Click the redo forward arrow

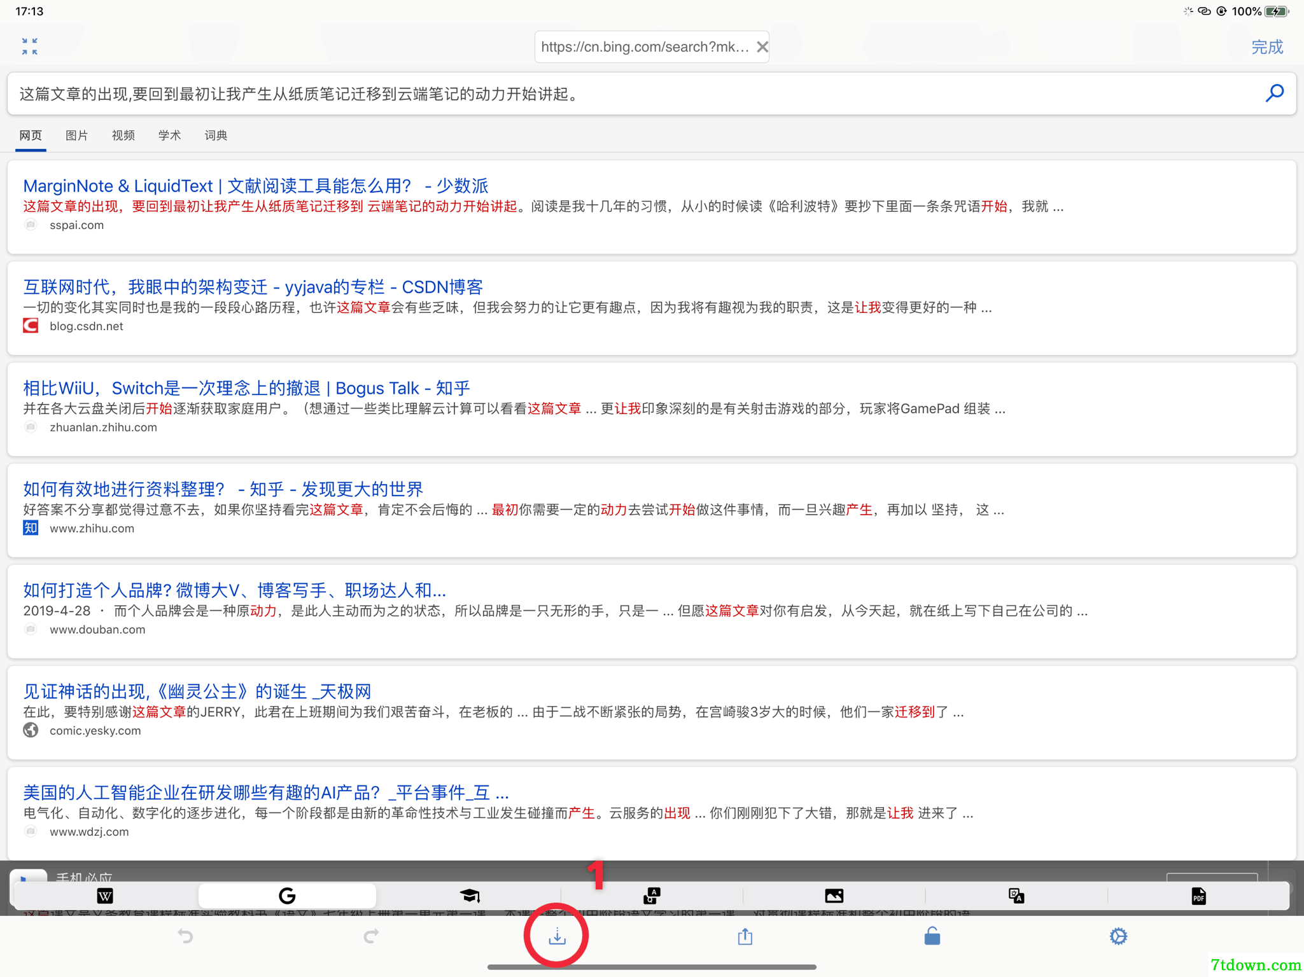[x=372, y=936]
